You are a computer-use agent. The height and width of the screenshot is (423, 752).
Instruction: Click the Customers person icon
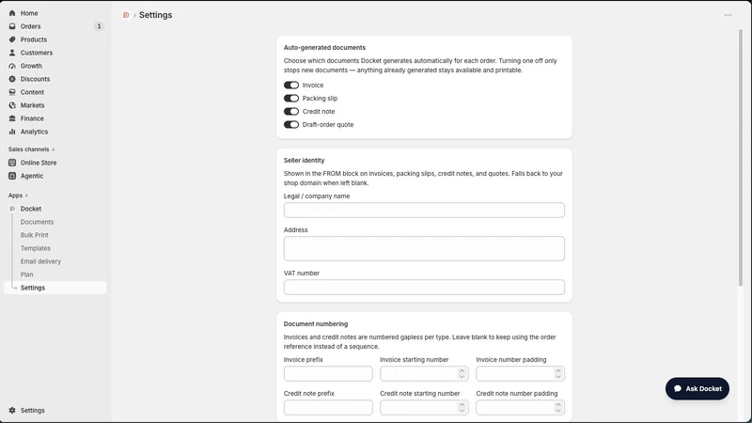tap(12, 53)
